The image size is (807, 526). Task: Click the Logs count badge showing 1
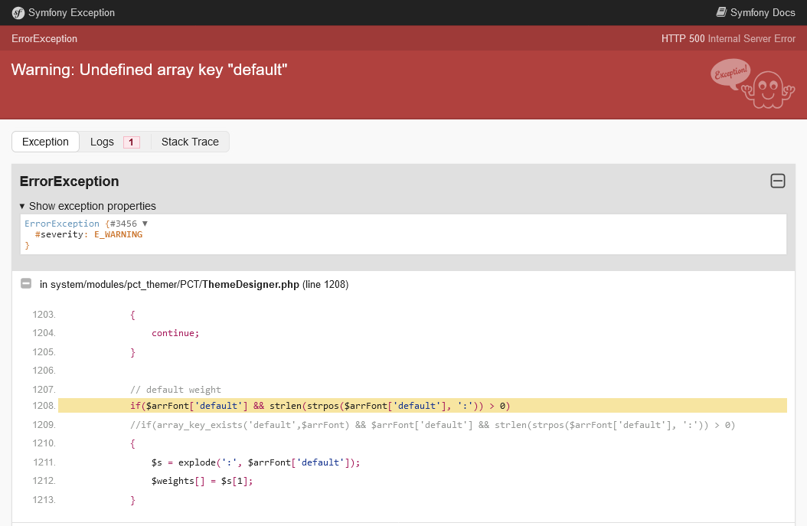(x=131, y=142)
